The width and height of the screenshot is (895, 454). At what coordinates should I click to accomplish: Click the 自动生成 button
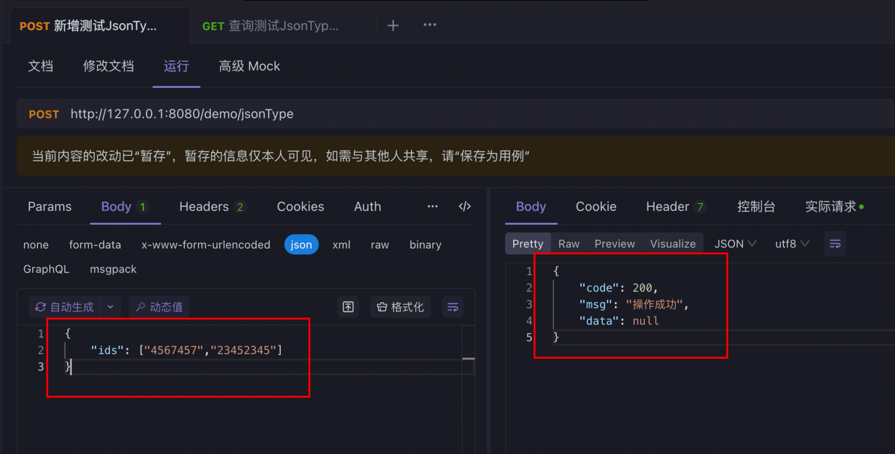coord(65,307)
